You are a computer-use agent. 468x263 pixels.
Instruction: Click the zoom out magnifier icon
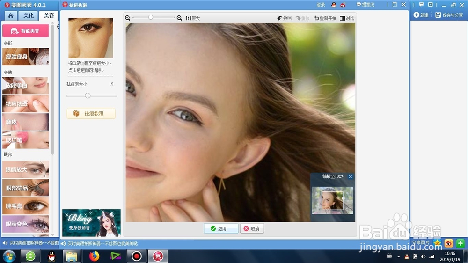click(128, 18)
